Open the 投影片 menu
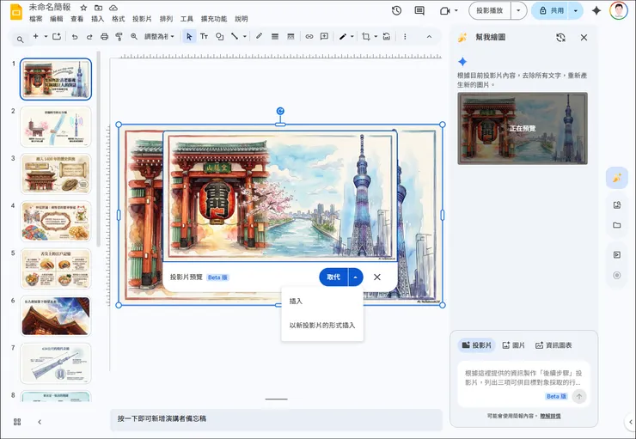The image size is (636, 439). point(142,19)
